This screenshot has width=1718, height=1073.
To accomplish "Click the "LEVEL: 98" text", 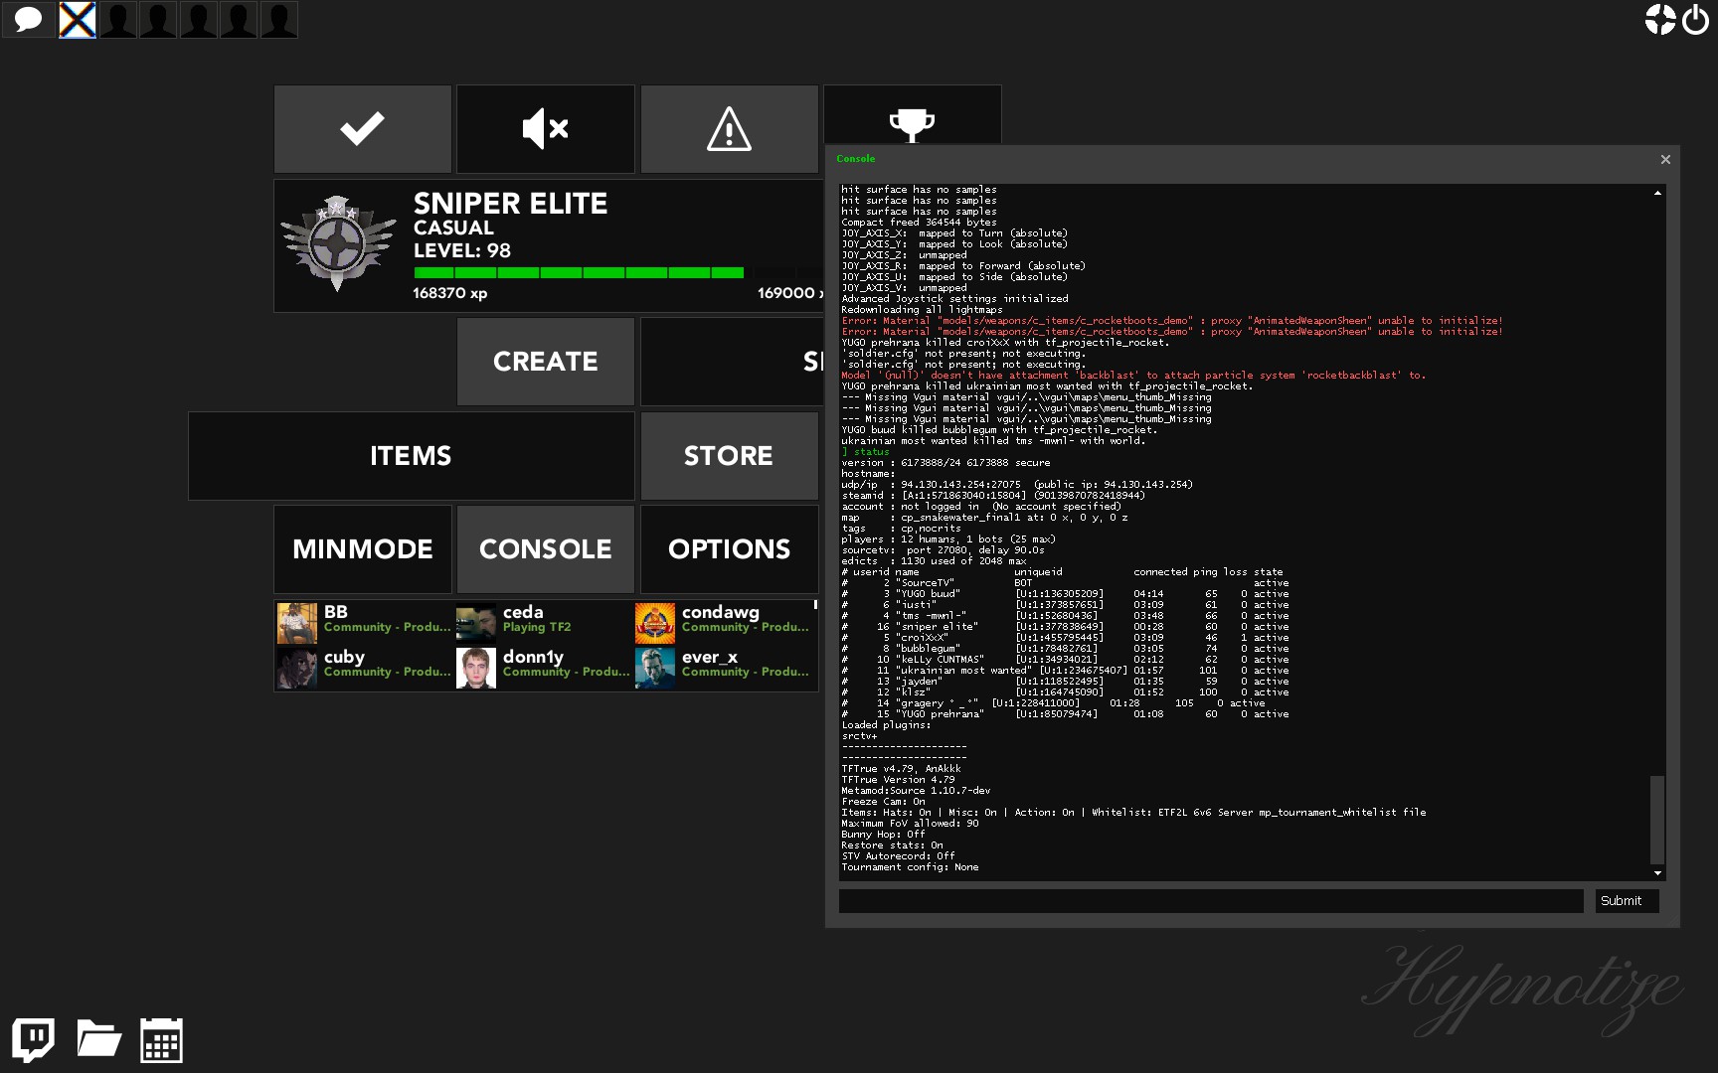I will click(x=462, y=251).
